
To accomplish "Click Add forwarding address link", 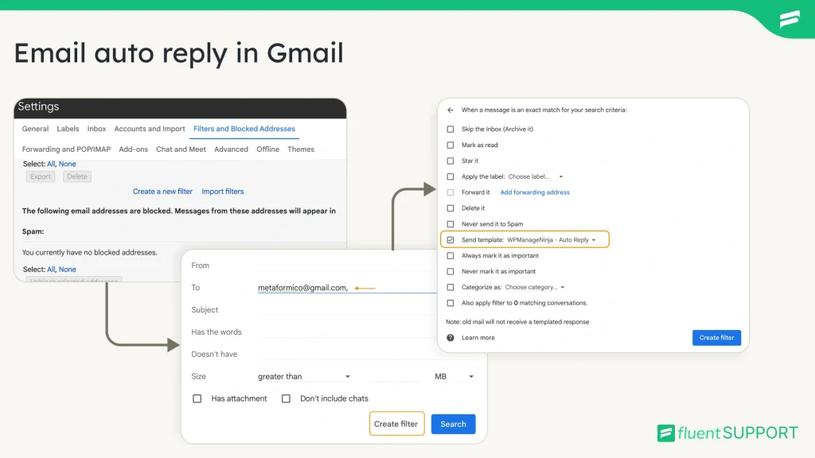I will tap(535, 192).
